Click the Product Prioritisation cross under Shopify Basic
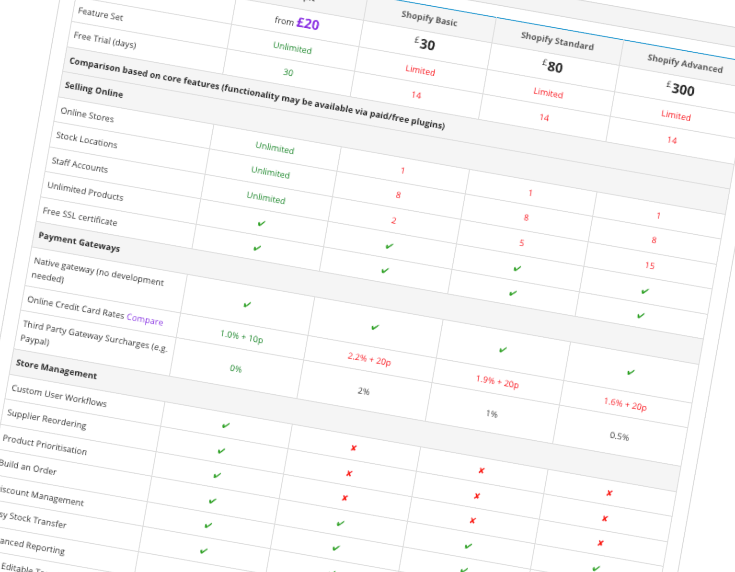The height and width of the screenshot is (572, 735). [x=345, y=498]
